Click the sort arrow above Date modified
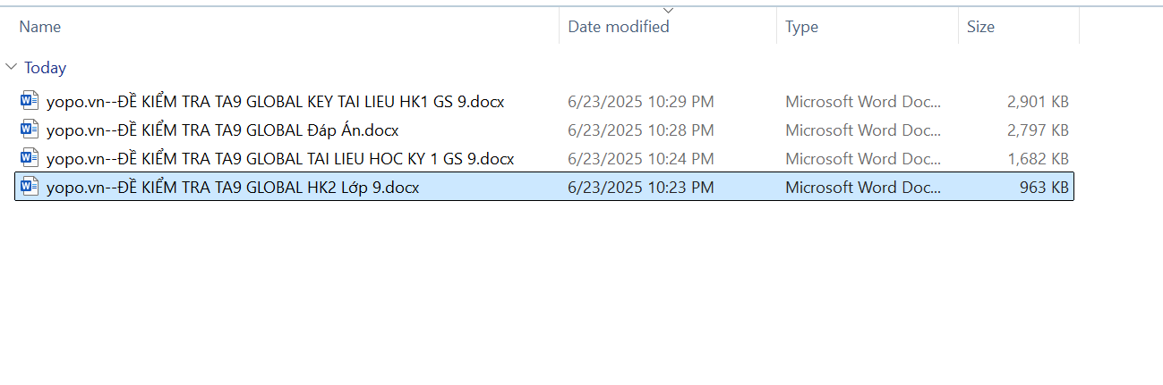This screenshot has width=1163, height=385. tap(668, 11)
